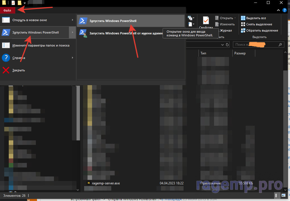Open Help with the blue circle icon near the window controls

coord(285,10)
